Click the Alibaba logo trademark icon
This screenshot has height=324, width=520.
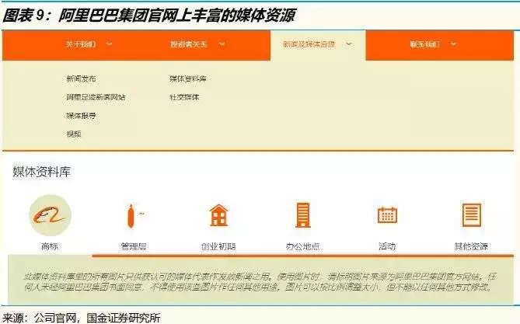(x=50, y=215)
